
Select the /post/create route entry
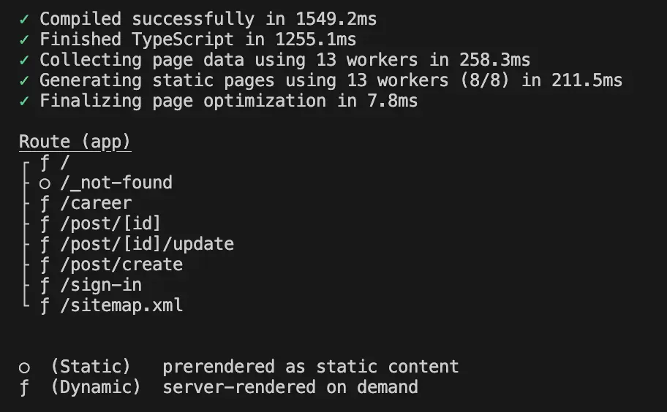click(x=121, y=264)
